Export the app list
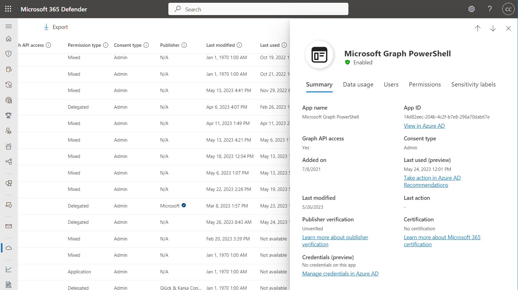This screenshot has width=518, height=290. click(x=56, y=27)
